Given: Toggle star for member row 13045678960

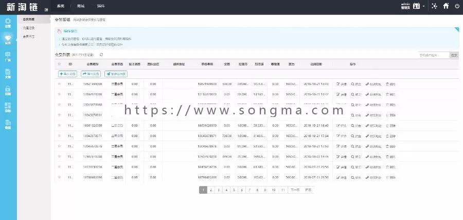Looking at the screenshot, I should tap(59, 105).
